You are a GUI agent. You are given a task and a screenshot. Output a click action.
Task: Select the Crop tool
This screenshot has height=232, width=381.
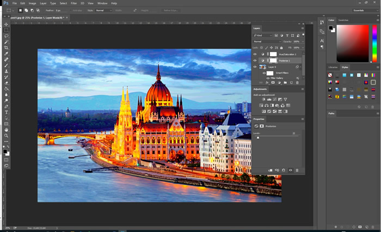7,48
